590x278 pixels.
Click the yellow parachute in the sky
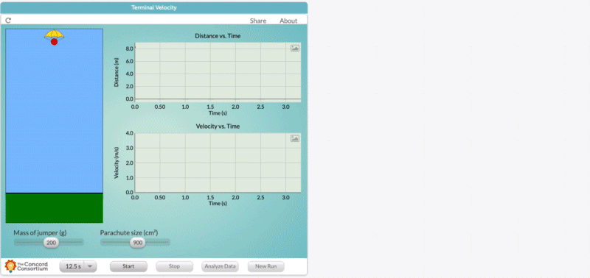pos(54,35)
